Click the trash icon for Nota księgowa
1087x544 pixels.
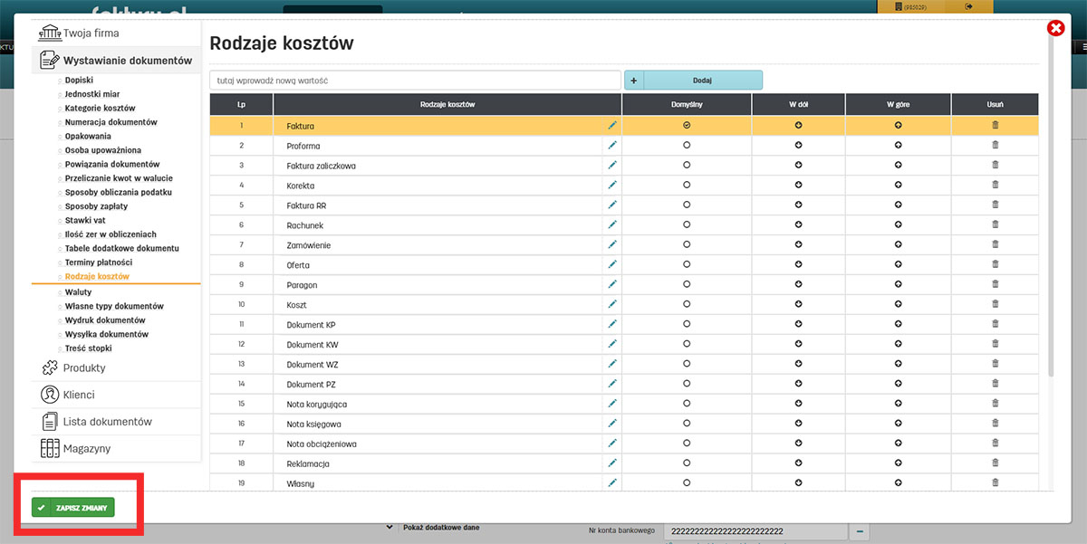click(x=995, y=424)
